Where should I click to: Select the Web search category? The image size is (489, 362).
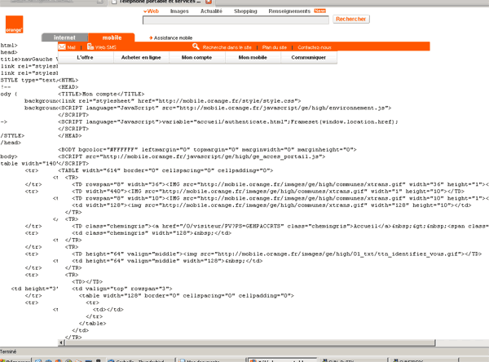pyautogui.click(x=152, y=11)
